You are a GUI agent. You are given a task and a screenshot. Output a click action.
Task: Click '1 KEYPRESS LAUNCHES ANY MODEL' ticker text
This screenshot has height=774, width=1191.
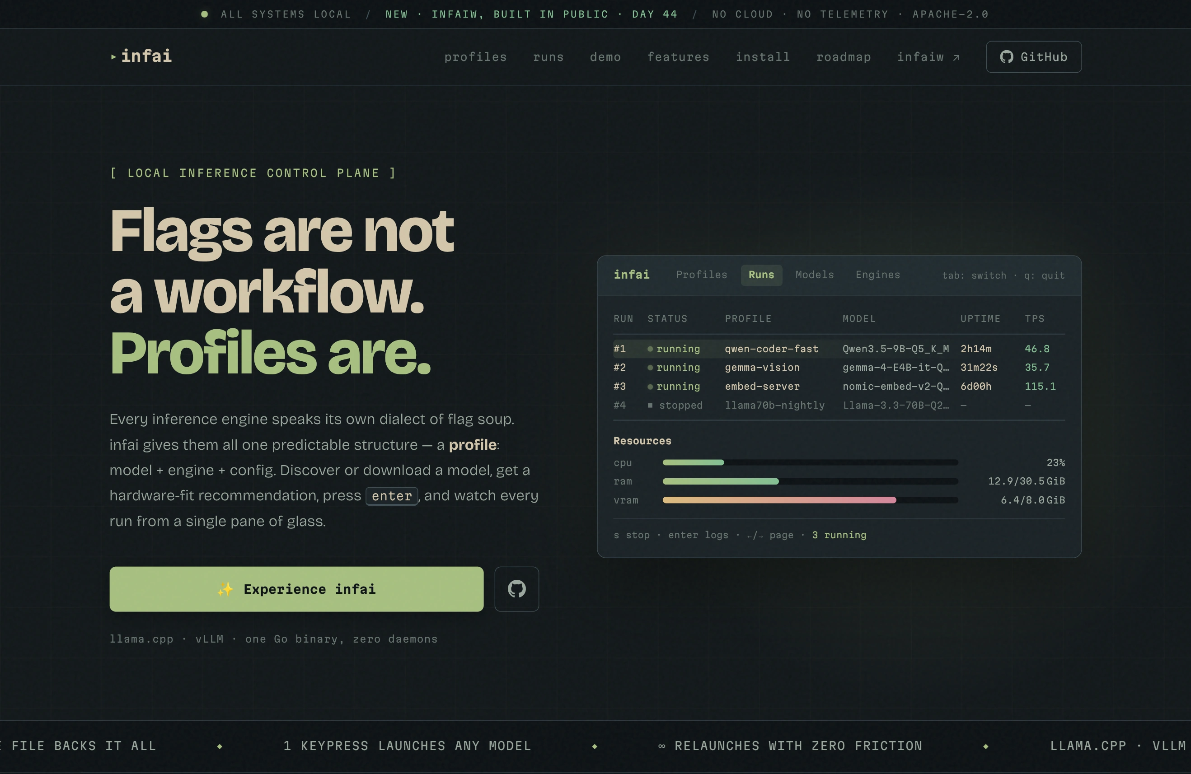coord(407,746)
